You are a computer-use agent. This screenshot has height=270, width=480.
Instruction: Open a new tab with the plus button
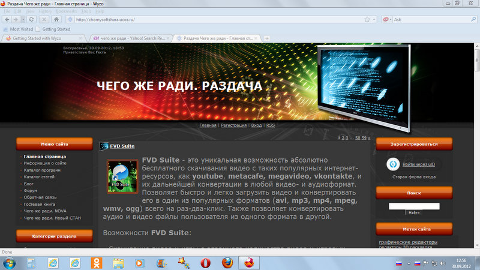click(x=267, y=38)
